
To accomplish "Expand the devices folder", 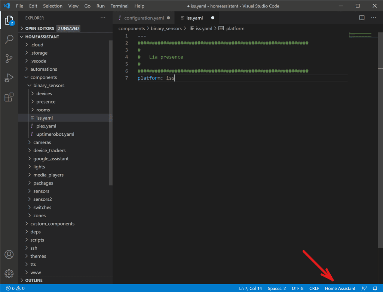I will click(x=65, y=93).
